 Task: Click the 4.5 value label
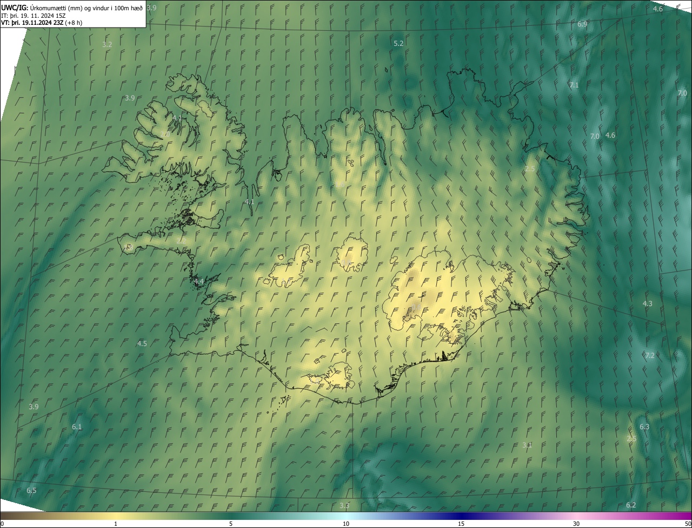tap(142, 344)
